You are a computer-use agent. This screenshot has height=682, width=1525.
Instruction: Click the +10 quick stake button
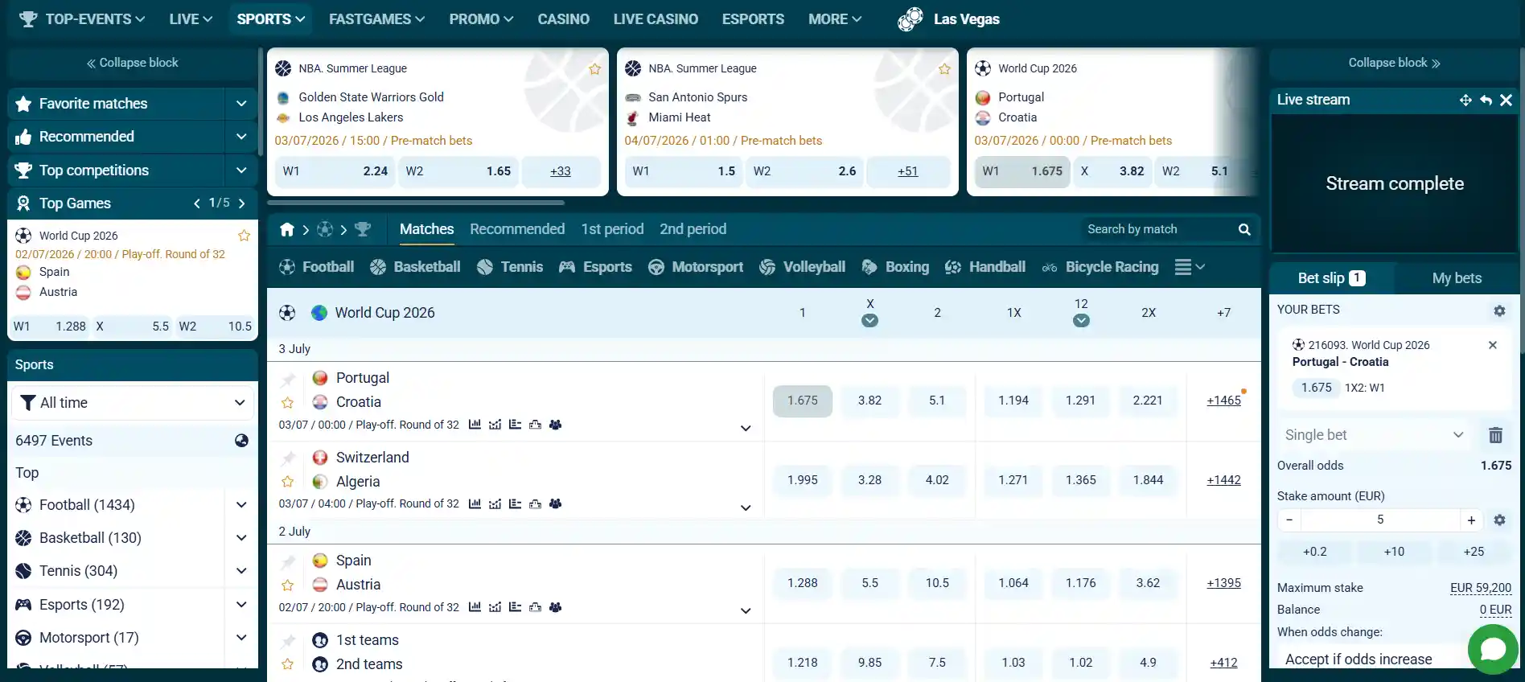1394,552
